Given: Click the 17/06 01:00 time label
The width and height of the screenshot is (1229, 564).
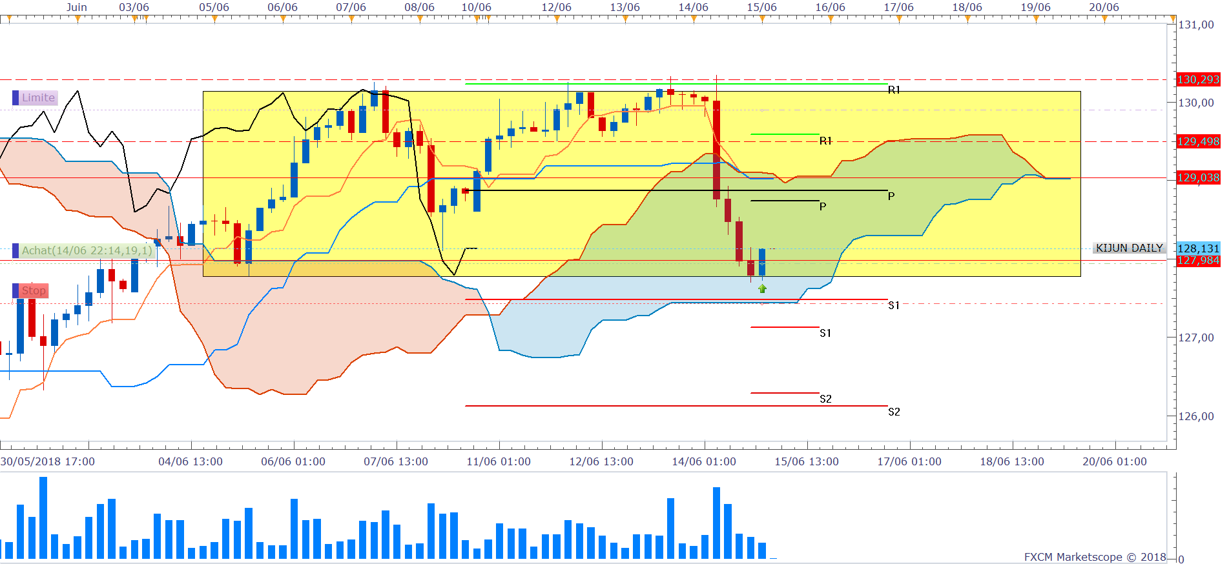Looking at the screenshot, I should click(909, 461).
